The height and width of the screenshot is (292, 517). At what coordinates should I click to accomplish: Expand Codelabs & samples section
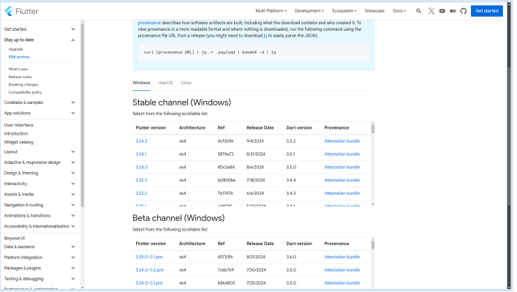click(39, 102)
